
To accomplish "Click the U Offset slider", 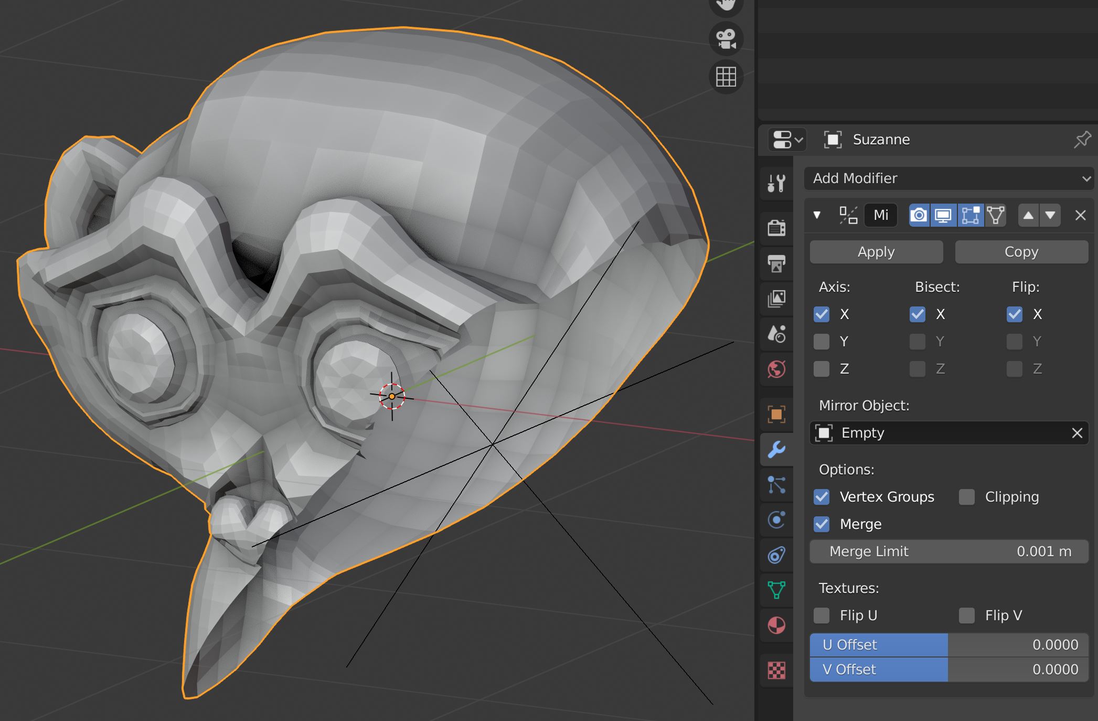I will (949, 645).
